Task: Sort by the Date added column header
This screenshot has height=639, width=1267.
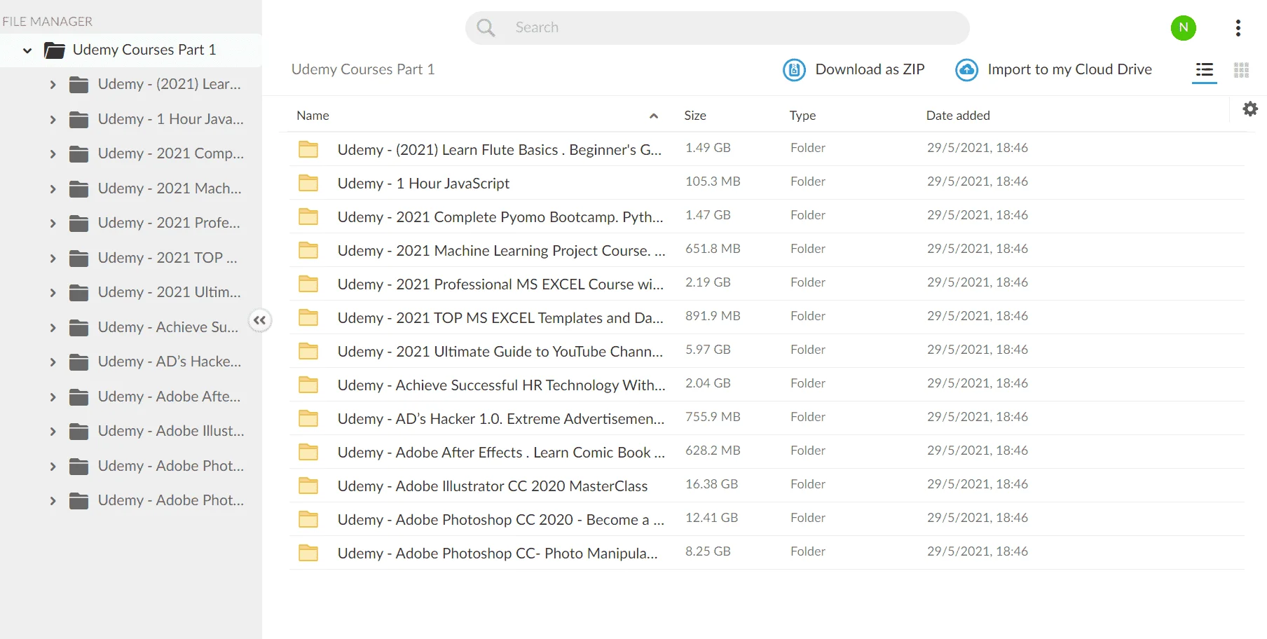Action: tap(958, 116)
